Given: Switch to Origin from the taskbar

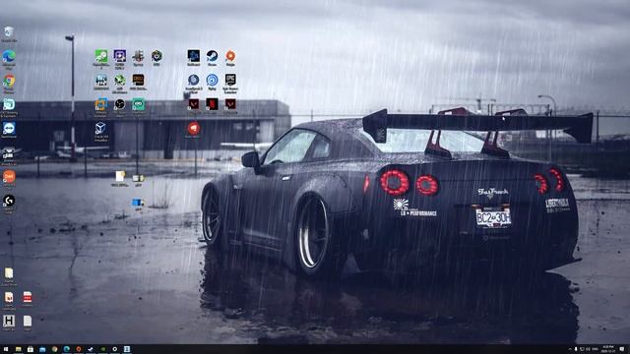Looking at the screenshot, I should (79, 349).
